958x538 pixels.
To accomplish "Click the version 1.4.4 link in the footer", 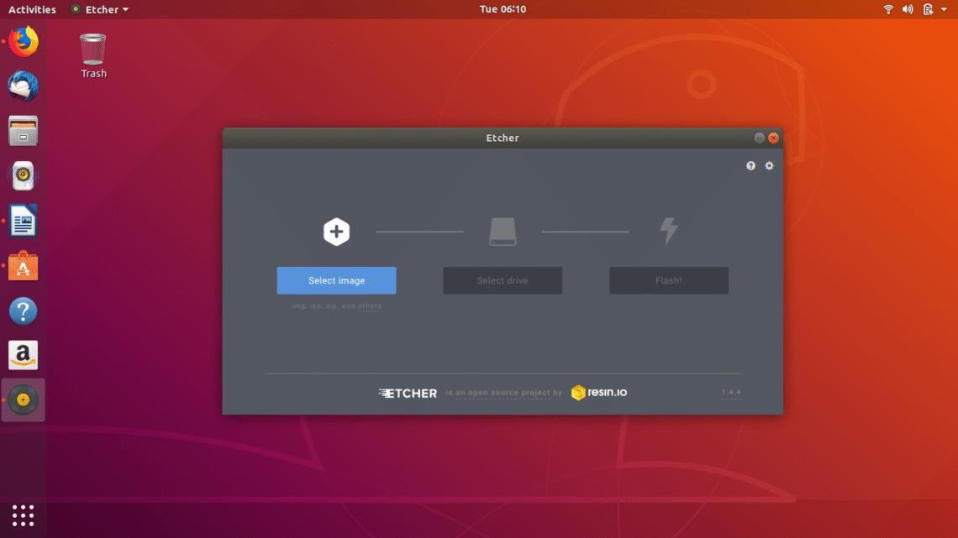I will tap(731, 392).
